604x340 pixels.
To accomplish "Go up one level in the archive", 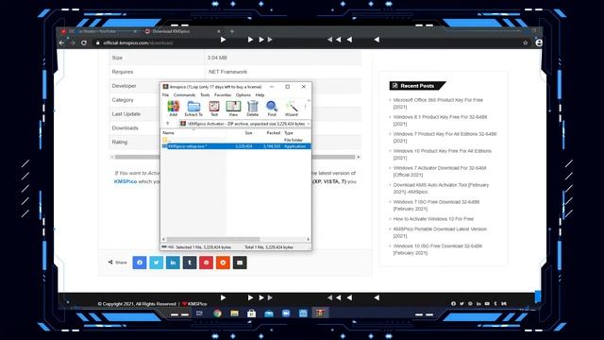I will tap(168, 124).
